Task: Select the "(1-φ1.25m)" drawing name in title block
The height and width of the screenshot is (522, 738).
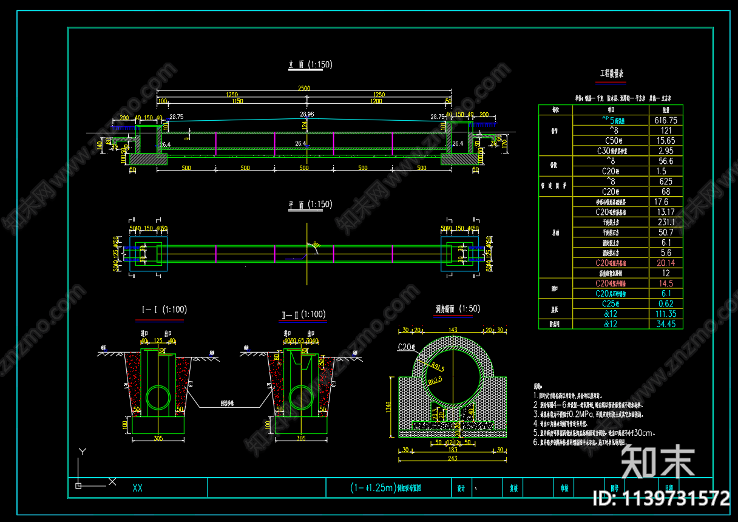Action: pos(373,487)
